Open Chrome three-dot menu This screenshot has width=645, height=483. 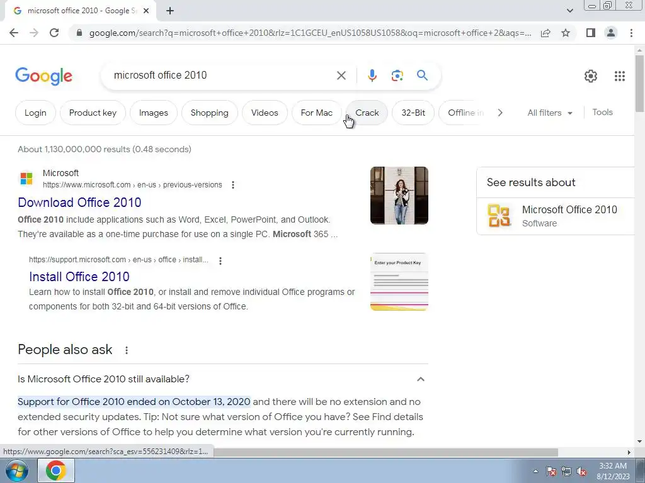(x=631, y=33)
